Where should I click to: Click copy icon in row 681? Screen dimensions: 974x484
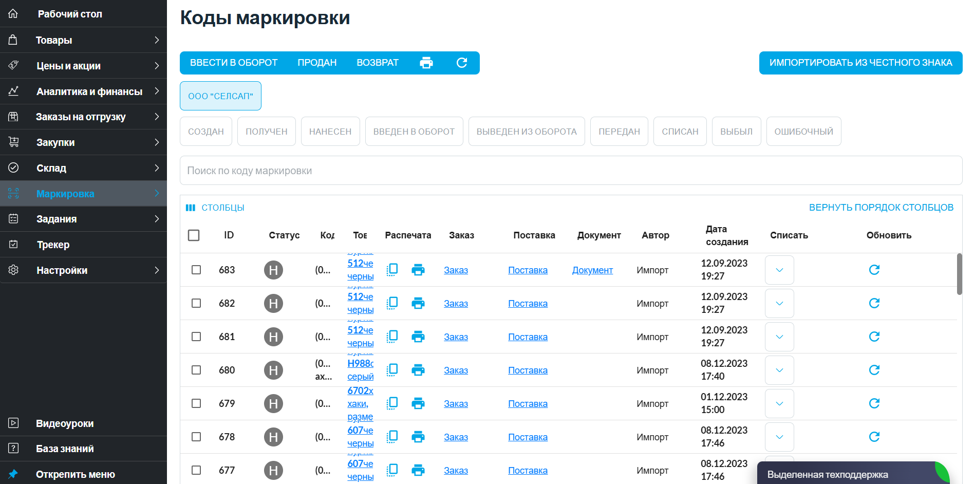pos(392,337)
